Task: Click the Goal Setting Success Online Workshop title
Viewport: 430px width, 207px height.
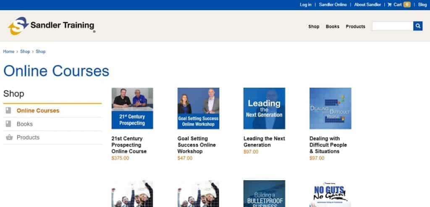Action: coord(197,145)
